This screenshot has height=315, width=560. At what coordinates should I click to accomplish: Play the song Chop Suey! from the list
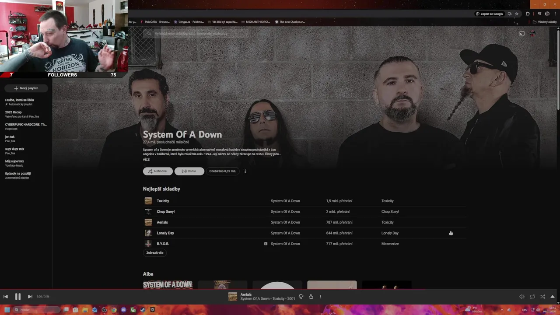[165, 212]
